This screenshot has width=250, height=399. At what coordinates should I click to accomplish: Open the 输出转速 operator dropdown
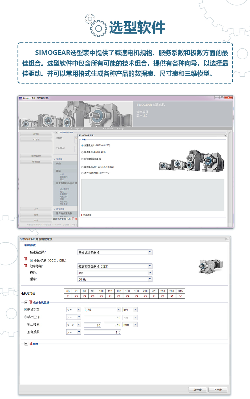(x=79, y=325)
